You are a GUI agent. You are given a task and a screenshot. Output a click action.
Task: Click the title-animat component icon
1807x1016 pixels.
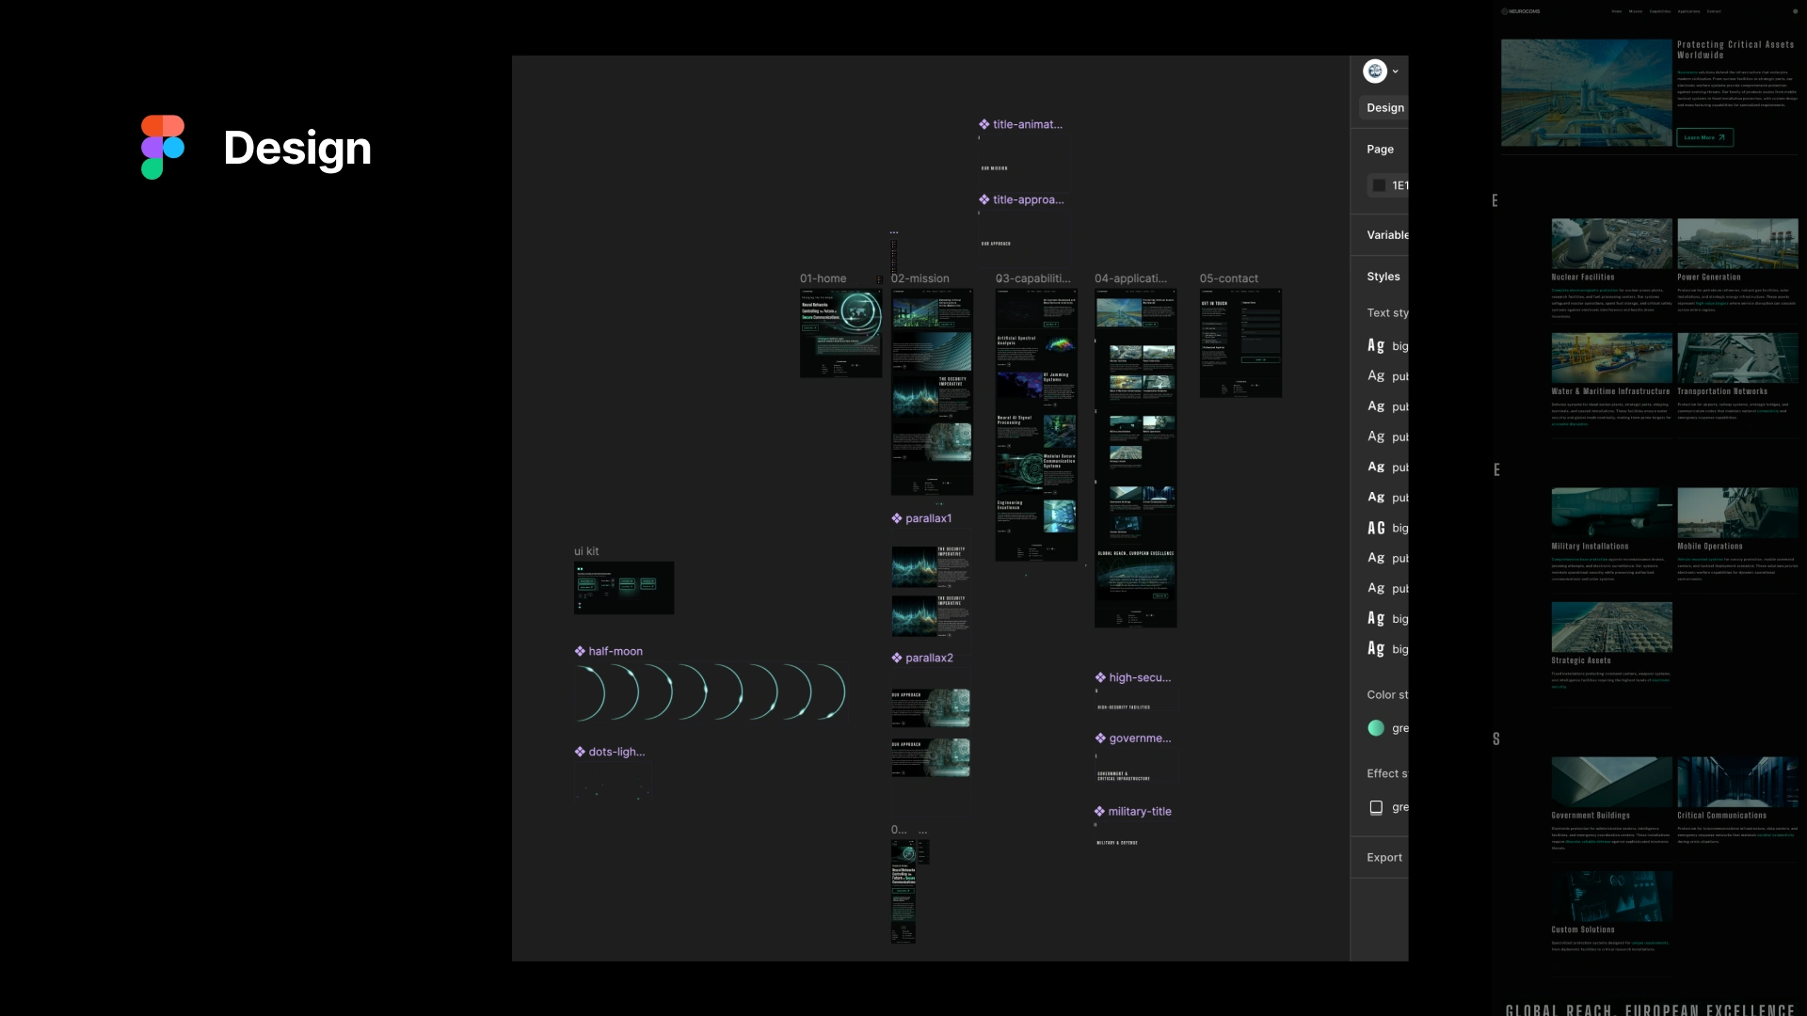point(983,124)
